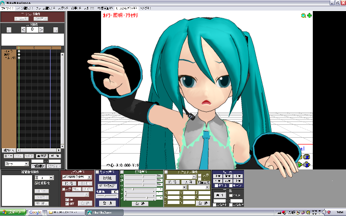Viewport: 346px width, 216px height.
Task: Open the ファイル menu
Action: coord(7,8)
